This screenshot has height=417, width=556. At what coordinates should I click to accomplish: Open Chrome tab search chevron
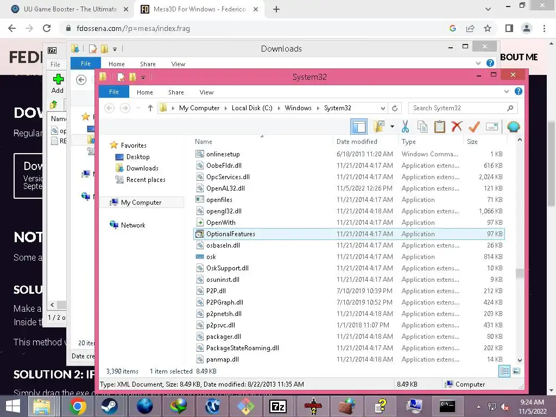tap(488, 10)
